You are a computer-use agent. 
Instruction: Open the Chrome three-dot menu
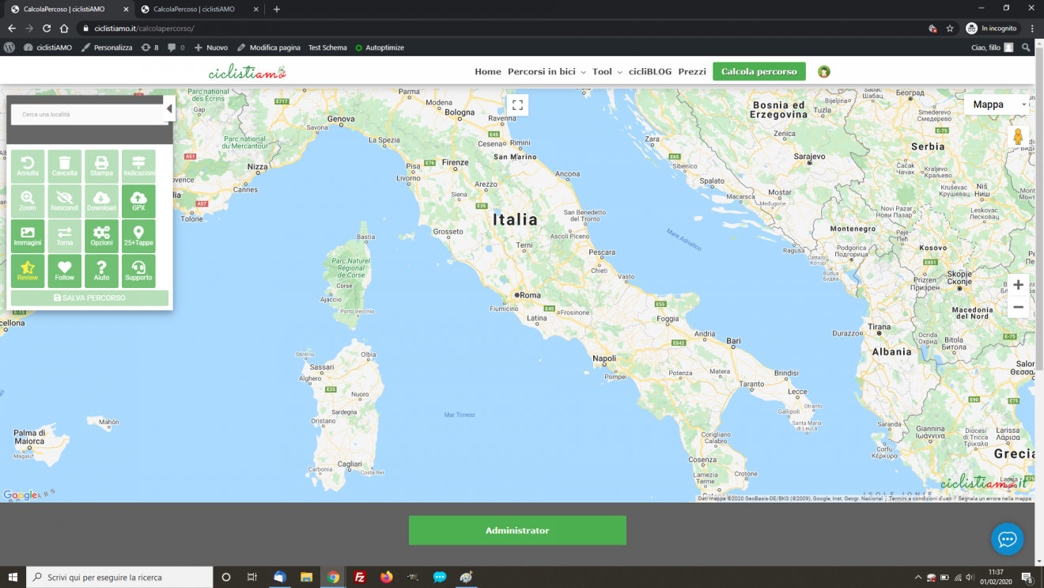click(1032, 28)
